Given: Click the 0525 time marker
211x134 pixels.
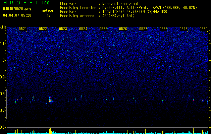Looking at the screenshot, I should [103, 29].
